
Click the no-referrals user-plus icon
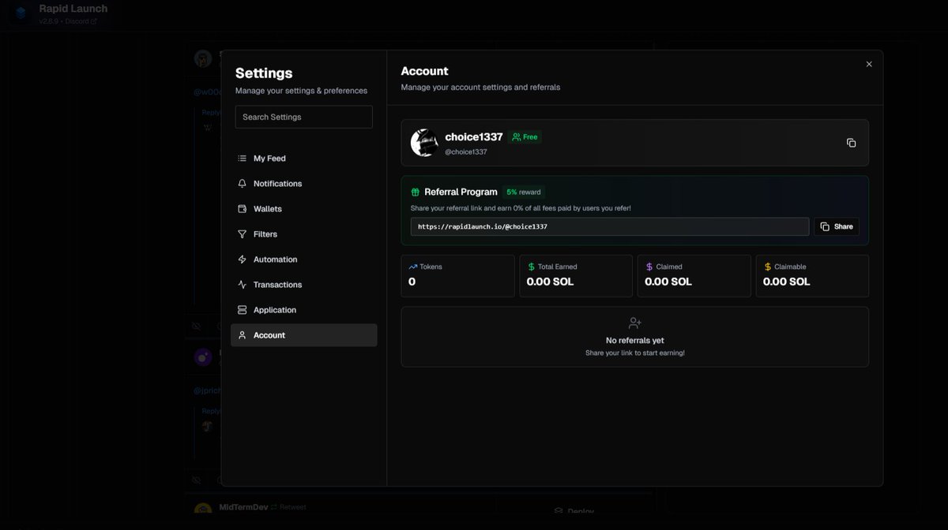[634, 323]
